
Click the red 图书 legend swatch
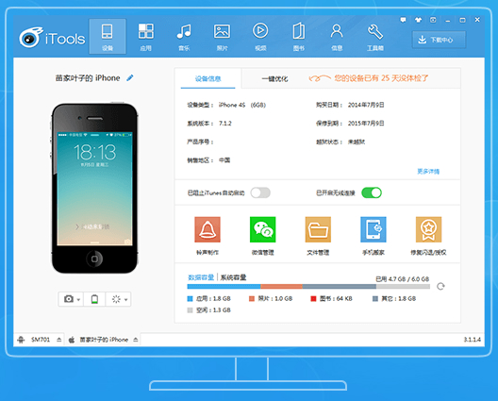click(x=313, y=299)
